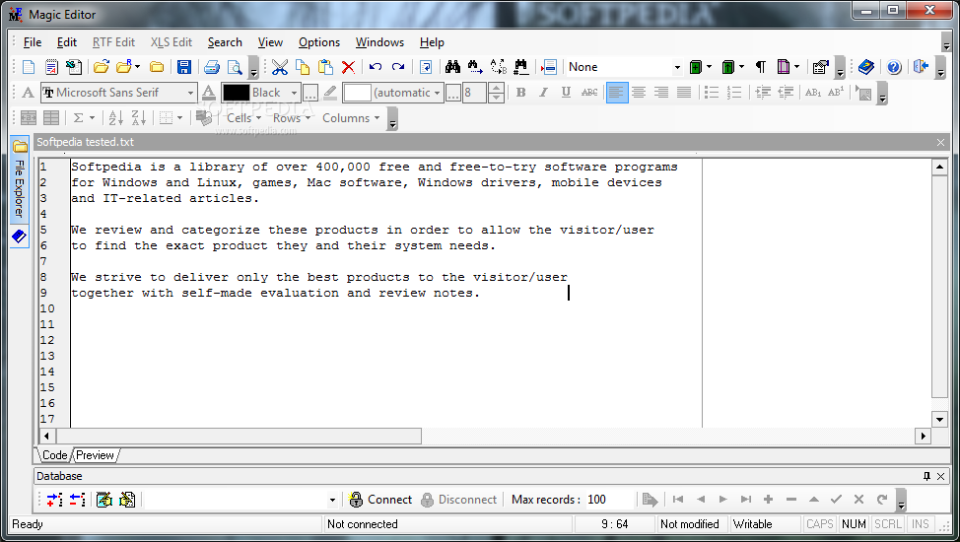Paste from clipboard icon
Image resolution: width=960 pixels, height=542 pixels.
pyautogui.click(x=325, y=67)
